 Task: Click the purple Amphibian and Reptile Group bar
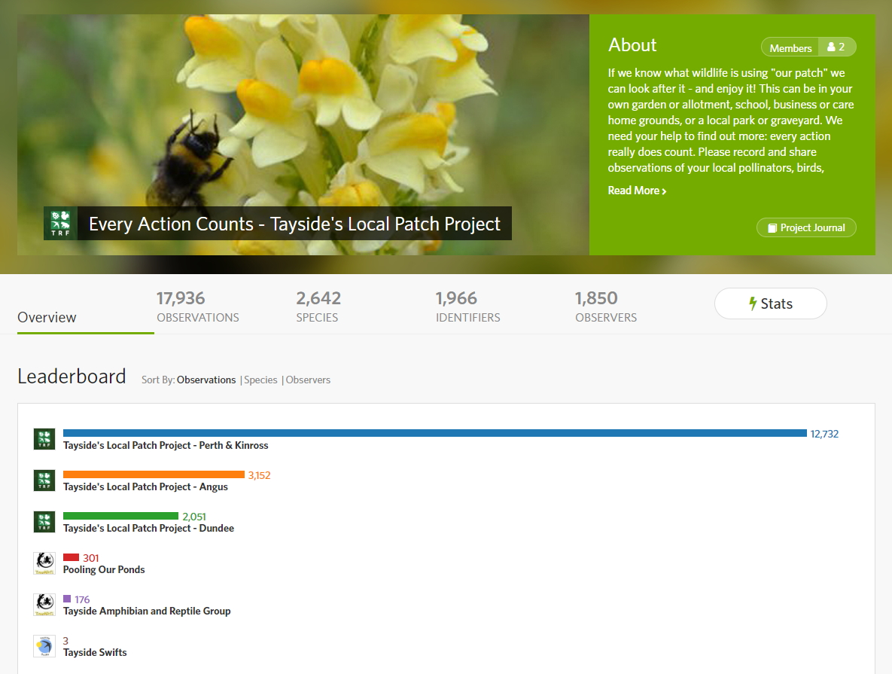(x=67, y=599)
